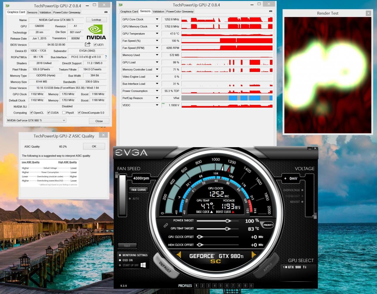Image resolution: width=377 pixels, height=294 pixels.
Task: Click the Priority button
Action: (x=268, y=225)
